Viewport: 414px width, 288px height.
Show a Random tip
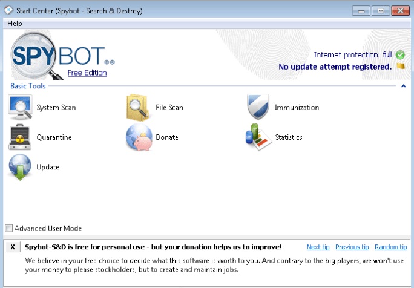coord(391,247)
